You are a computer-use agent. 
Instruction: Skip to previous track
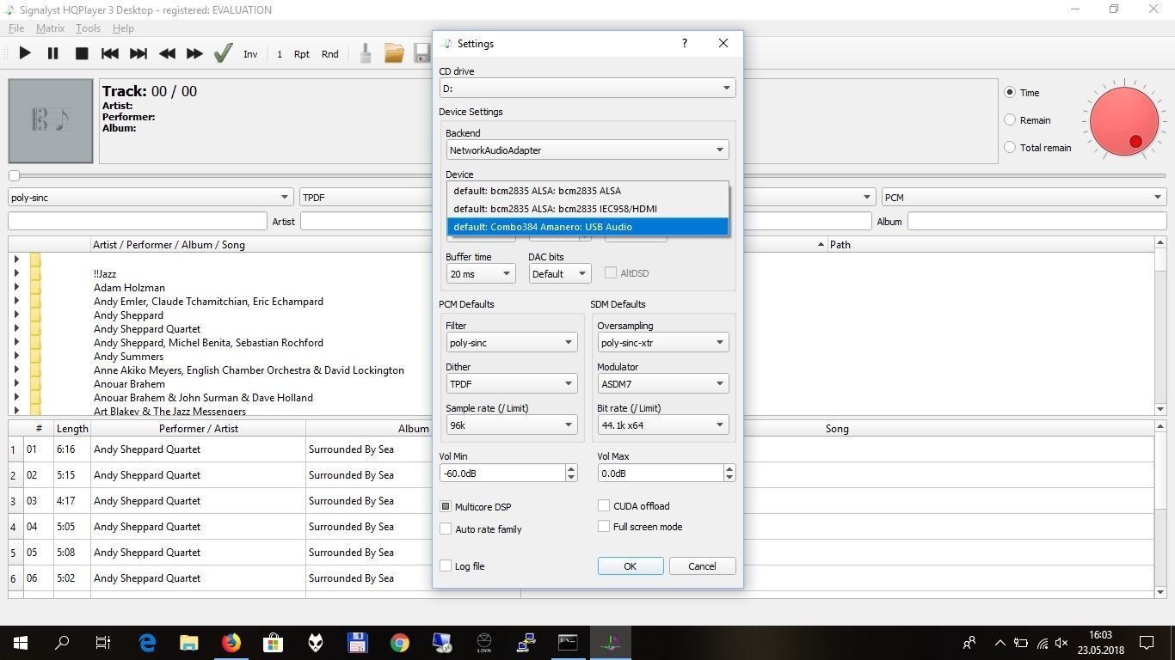pos(110,53)
